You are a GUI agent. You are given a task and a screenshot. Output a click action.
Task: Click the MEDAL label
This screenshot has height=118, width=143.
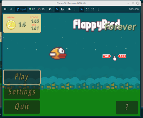click(x=11, y=18)
